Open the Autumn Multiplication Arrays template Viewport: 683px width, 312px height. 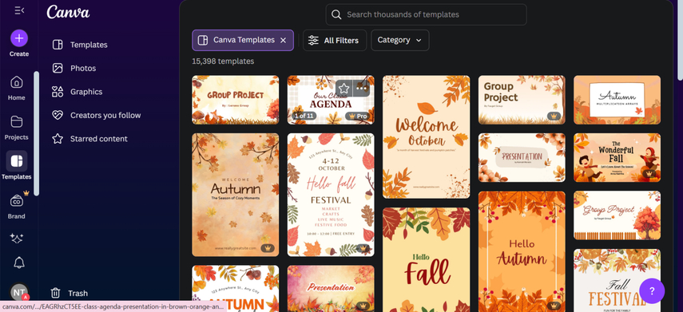click(617, 100)
